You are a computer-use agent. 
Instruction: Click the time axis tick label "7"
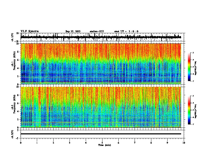135,143
